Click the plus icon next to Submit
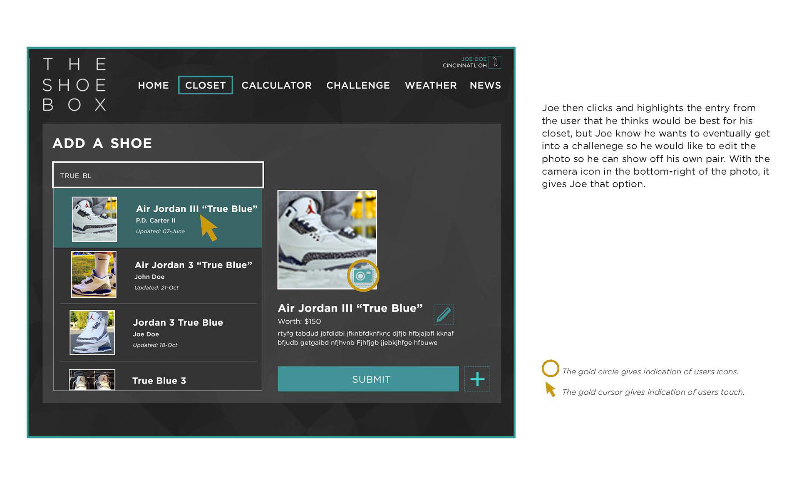 pyautogui.click(x=477, y=379)
